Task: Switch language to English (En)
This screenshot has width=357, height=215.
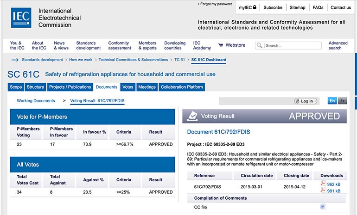Action: [332, 101]
